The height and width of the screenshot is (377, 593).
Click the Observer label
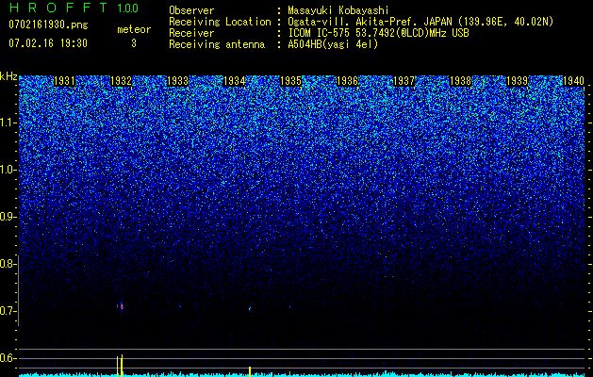[191, 10]
